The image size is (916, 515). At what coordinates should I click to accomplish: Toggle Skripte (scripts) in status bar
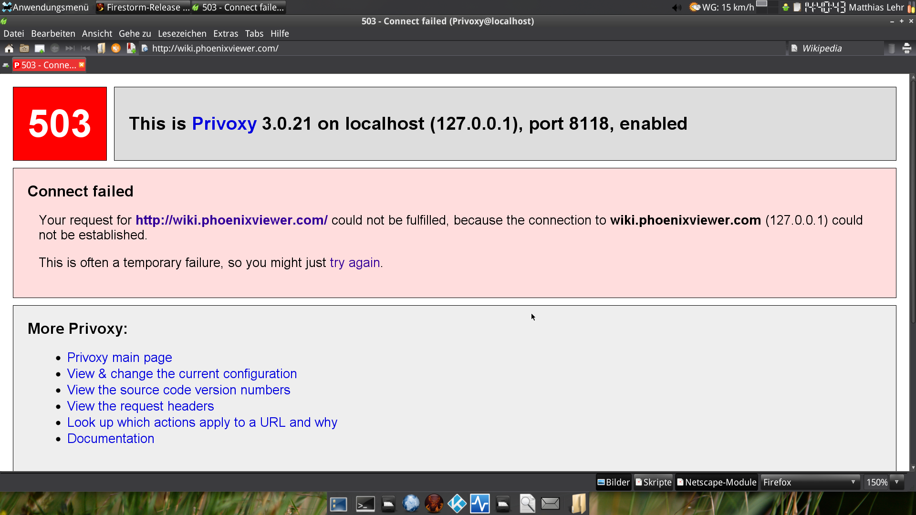coord(654,482)
